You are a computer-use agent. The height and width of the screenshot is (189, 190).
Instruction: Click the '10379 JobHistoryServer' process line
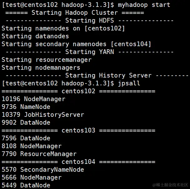click(x=43, y=115)
